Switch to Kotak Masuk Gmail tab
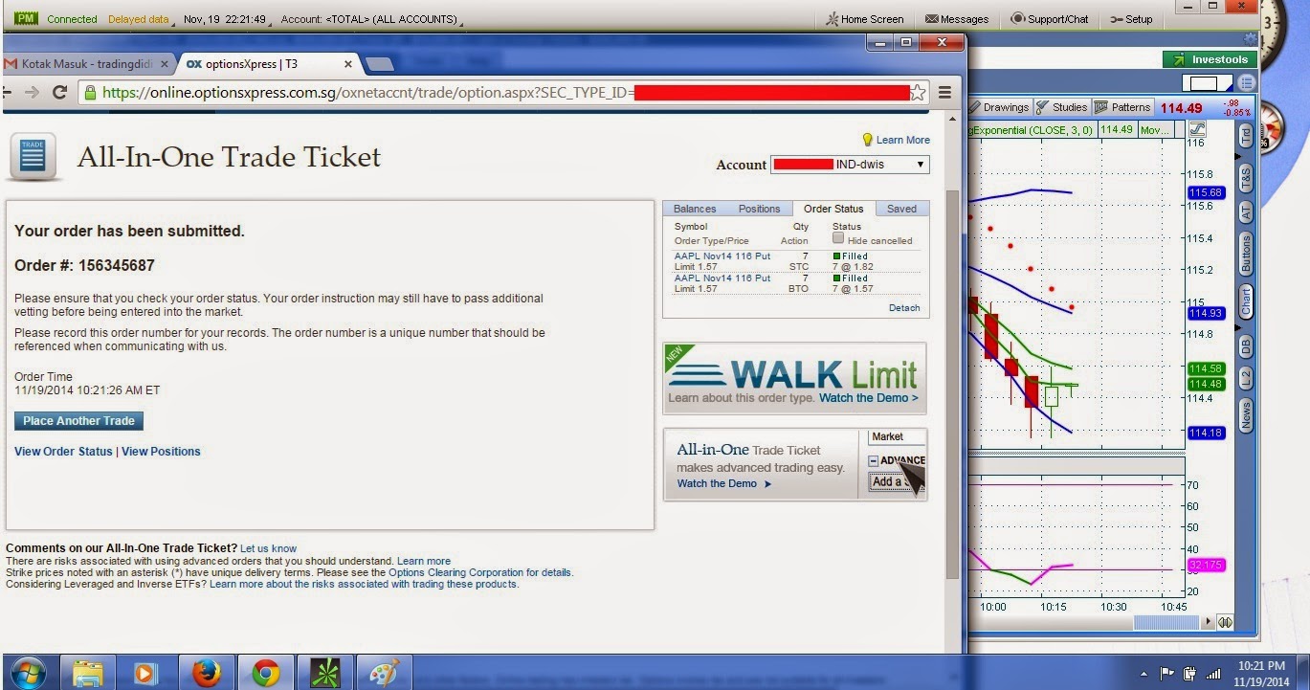 coord(86,64)
